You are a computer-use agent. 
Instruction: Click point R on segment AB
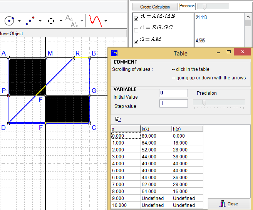(x=74, y=58)
